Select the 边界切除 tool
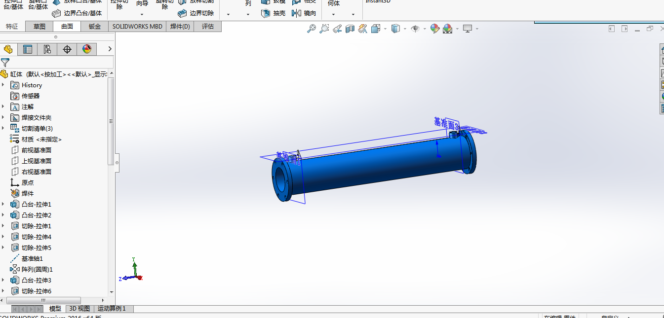This screenshot has width=664, height=318. tap(196, 13)
